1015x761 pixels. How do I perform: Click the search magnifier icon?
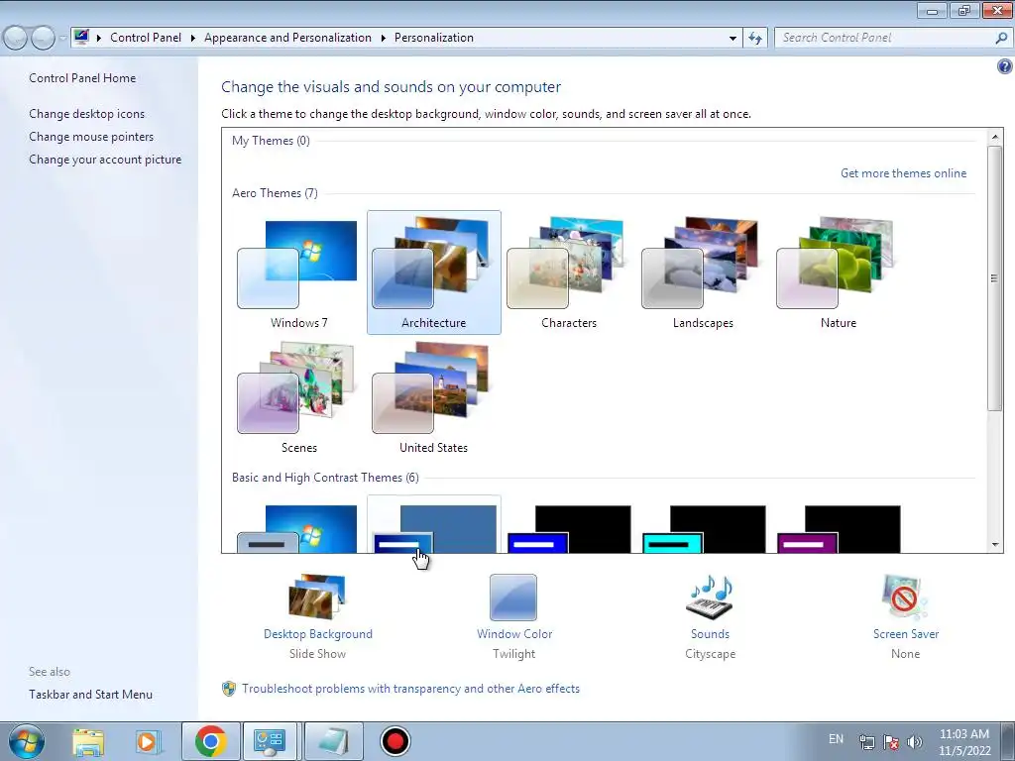click(1001, 39)
